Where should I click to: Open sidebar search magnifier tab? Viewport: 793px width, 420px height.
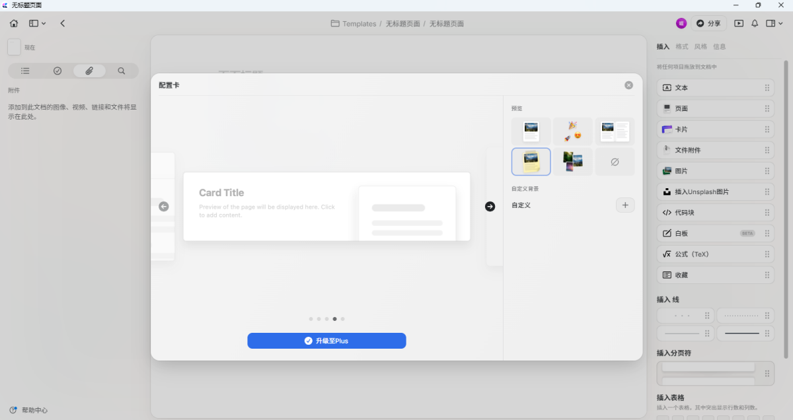click(122, 71)
